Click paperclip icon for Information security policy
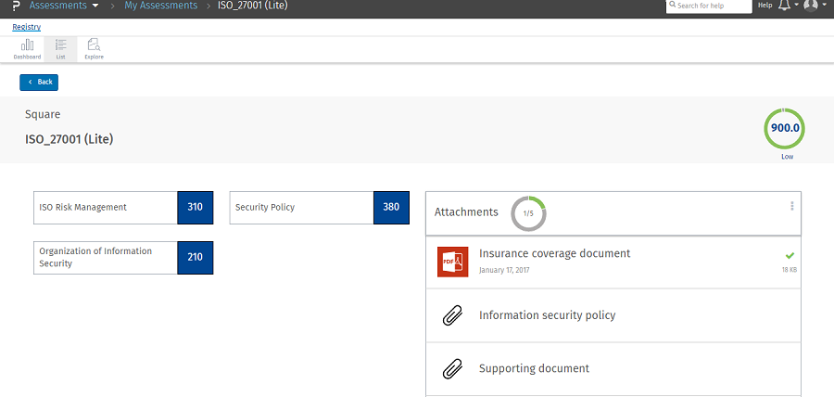This screenshot has width=834, height=397. tap(452, 315)
